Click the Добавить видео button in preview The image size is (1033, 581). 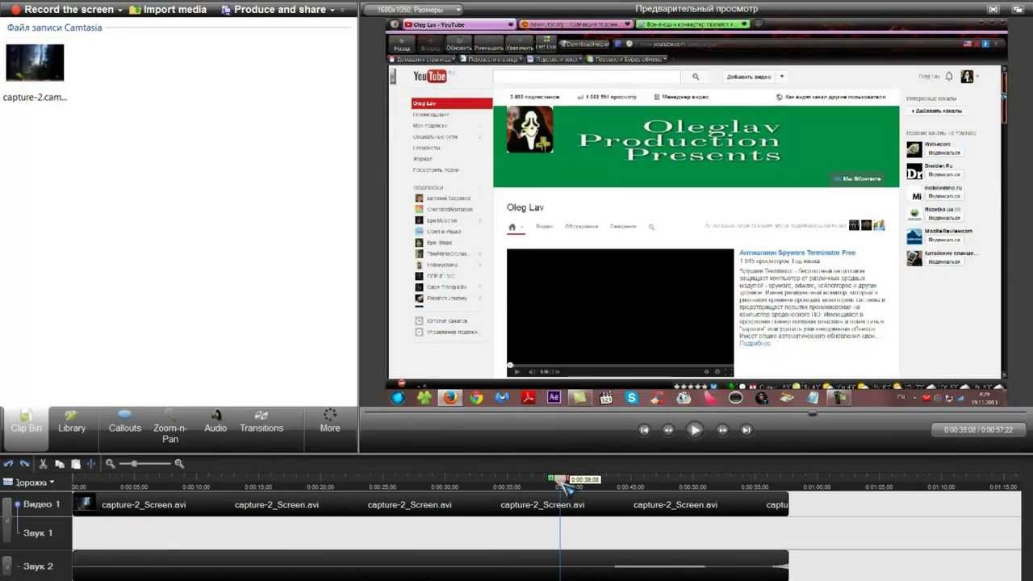click(x=751, y=77)
